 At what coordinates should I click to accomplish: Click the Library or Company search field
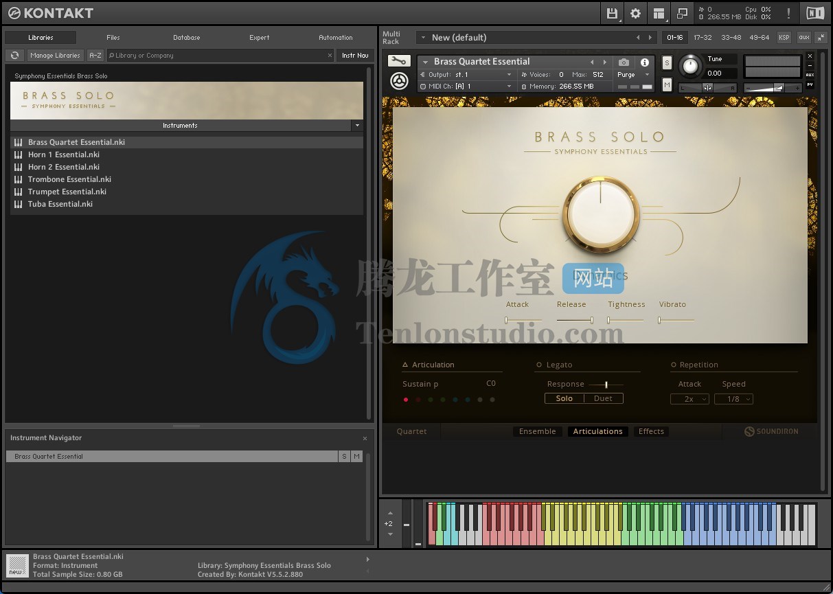220,56
